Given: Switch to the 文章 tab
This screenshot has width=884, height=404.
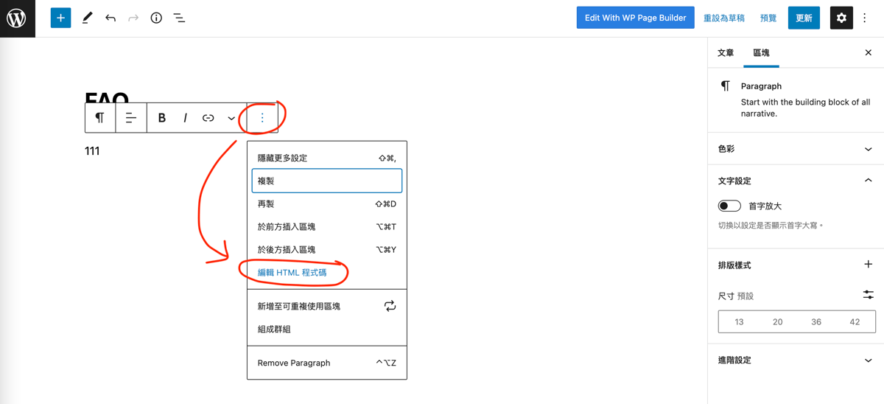Looking at the screenshot, I should [726, 53].
